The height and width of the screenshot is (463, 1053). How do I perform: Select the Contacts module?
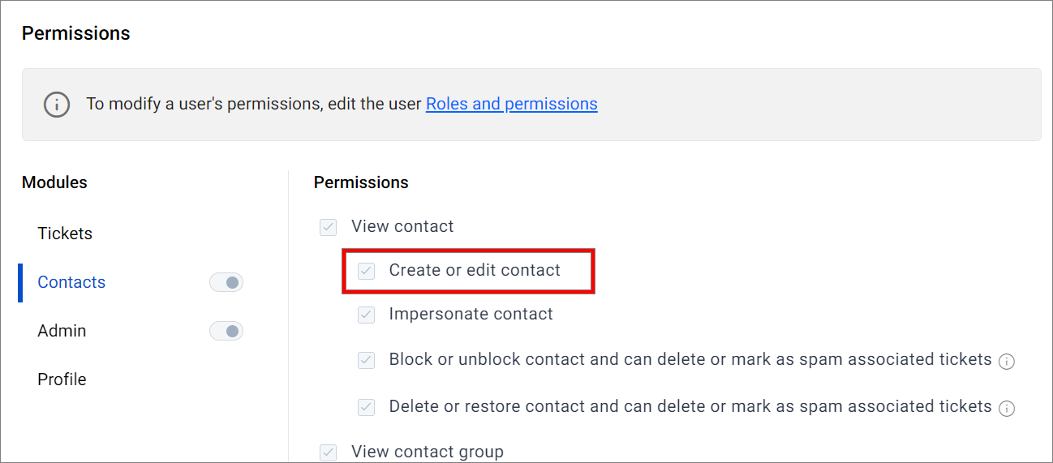tap(71, 282)
